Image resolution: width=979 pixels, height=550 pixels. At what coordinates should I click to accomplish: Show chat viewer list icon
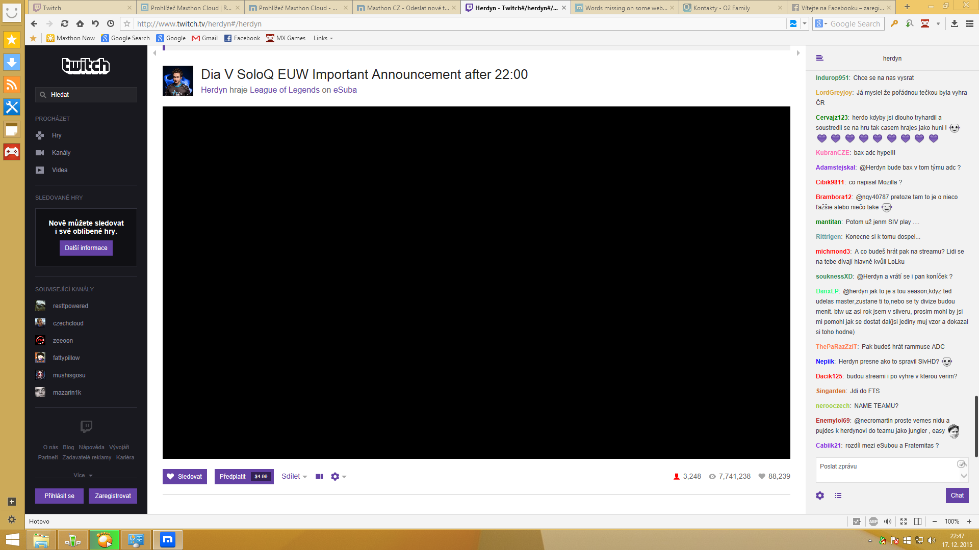tap(838, 496)
